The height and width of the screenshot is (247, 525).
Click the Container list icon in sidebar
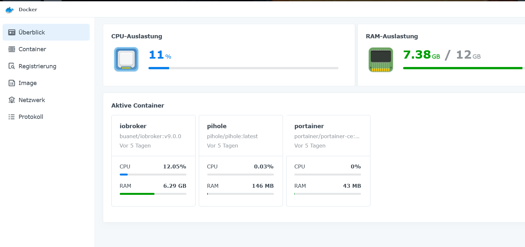12,49
